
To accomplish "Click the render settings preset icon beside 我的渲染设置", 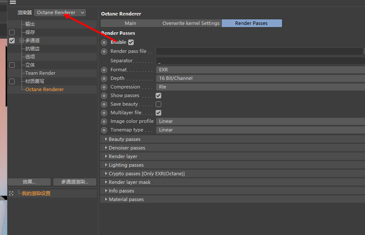I will [x=11, y=193].
